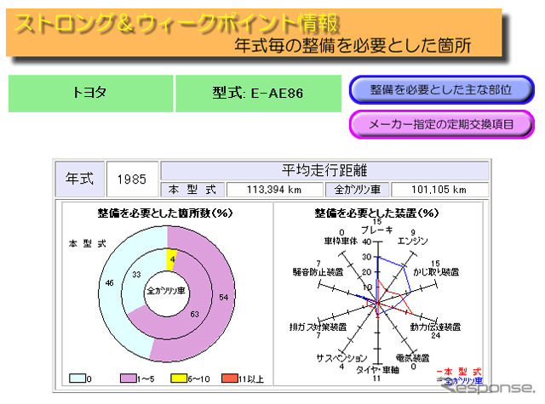Click the 本型式 label beside donut

pos(87,243)
